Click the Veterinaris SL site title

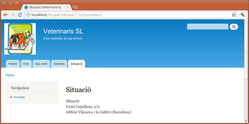tap(63, 31)
